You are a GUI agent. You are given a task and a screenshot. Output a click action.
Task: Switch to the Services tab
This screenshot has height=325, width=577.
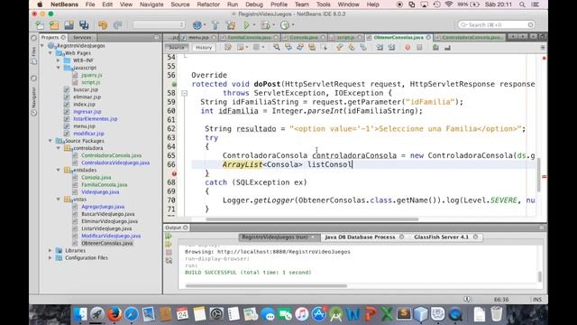click(x=82, y=37)
